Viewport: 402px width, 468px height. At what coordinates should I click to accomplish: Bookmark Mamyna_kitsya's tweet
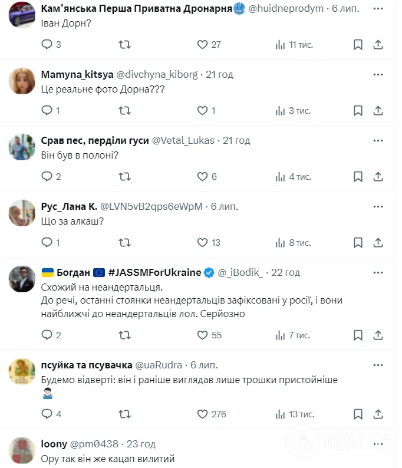coord(358,111)
